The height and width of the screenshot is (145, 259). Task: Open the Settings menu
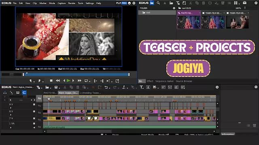tap(89, 3)
